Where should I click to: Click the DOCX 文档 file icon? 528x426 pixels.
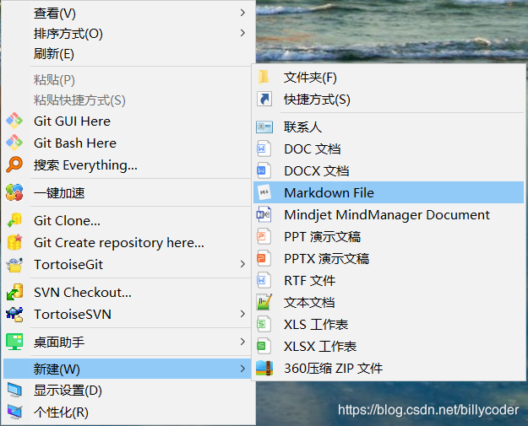tap(264, 170)
